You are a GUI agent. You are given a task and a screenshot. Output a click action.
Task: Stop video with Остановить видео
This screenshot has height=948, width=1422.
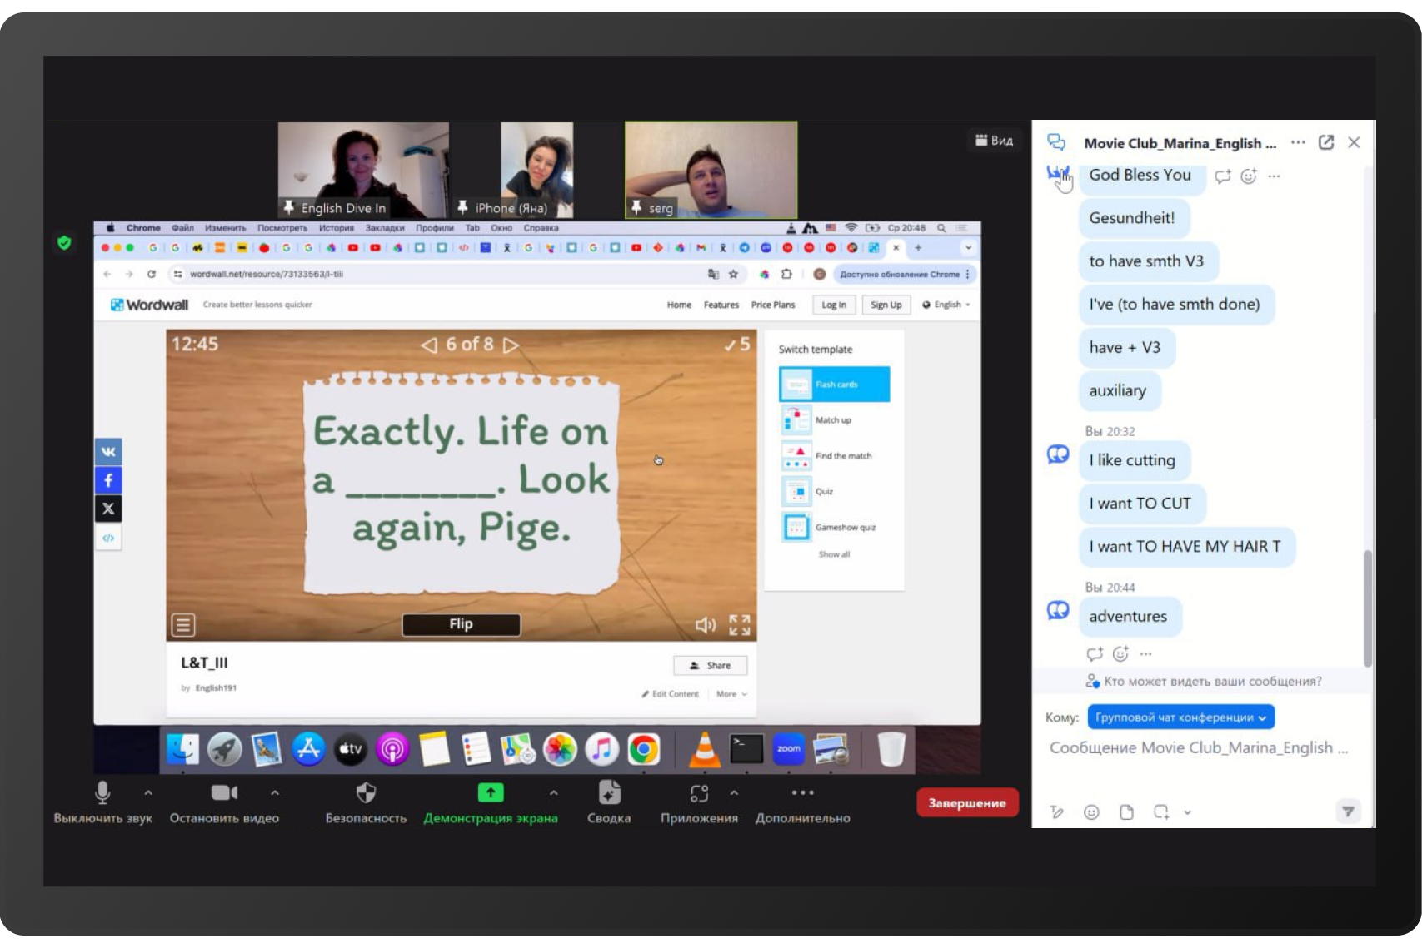coord(224,793)
